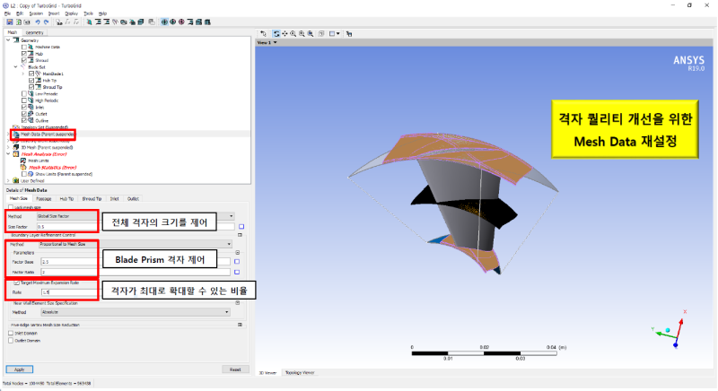Click the pan tool in the viewer toolbar
718x391 pixels.
click(x=285, y=34)
